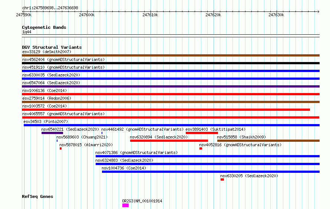The width and height of the screenshot is (330, 209).
Task: Click the chr1:247589698..247636698 coordinate label
Action: (x=50, y=8)
